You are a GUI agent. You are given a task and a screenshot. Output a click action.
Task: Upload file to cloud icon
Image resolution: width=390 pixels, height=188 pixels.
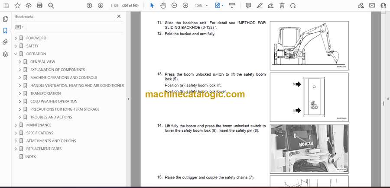click(x=29, y=6)
